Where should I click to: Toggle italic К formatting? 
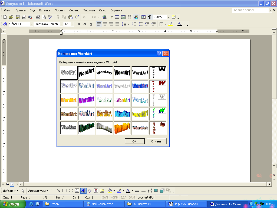pos(85,24)
